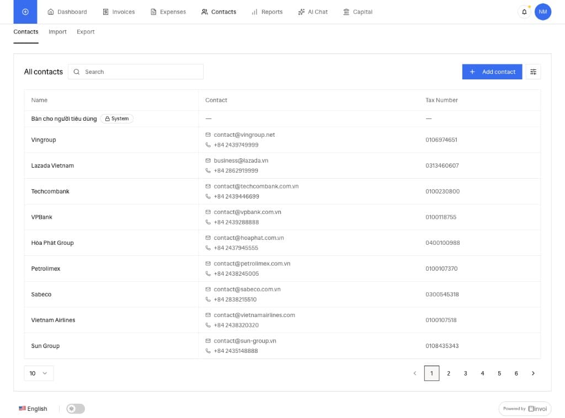
Task: Jump to page 4
Action: pos(482,373)
